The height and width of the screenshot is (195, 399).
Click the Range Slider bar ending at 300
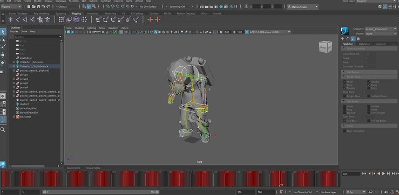100,192
